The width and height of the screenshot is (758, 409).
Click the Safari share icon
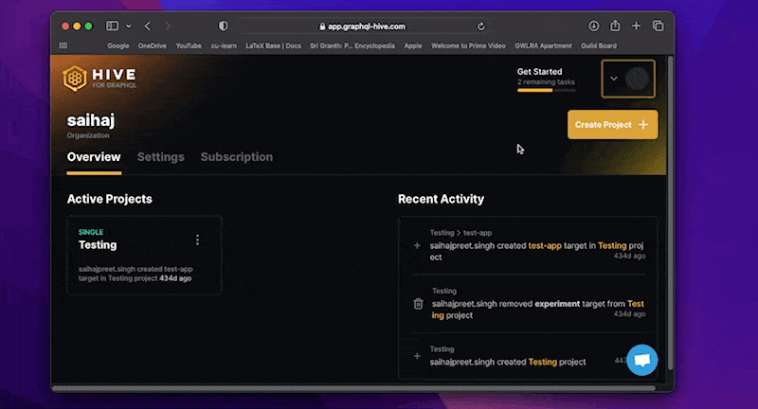(x=615, y=26)
